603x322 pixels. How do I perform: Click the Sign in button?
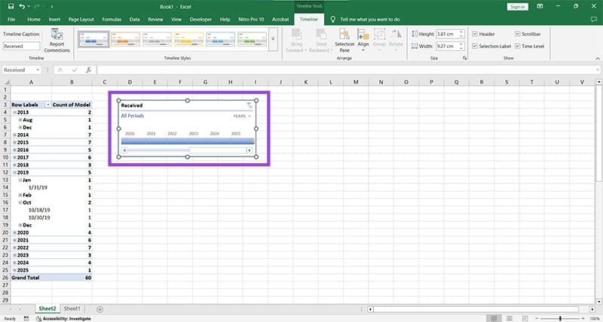tap(517, 6)
